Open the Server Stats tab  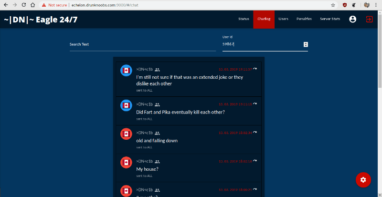[330, 19]
